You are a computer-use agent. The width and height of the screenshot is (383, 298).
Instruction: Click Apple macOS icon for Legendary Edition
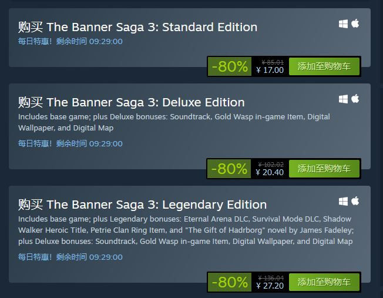355,201
